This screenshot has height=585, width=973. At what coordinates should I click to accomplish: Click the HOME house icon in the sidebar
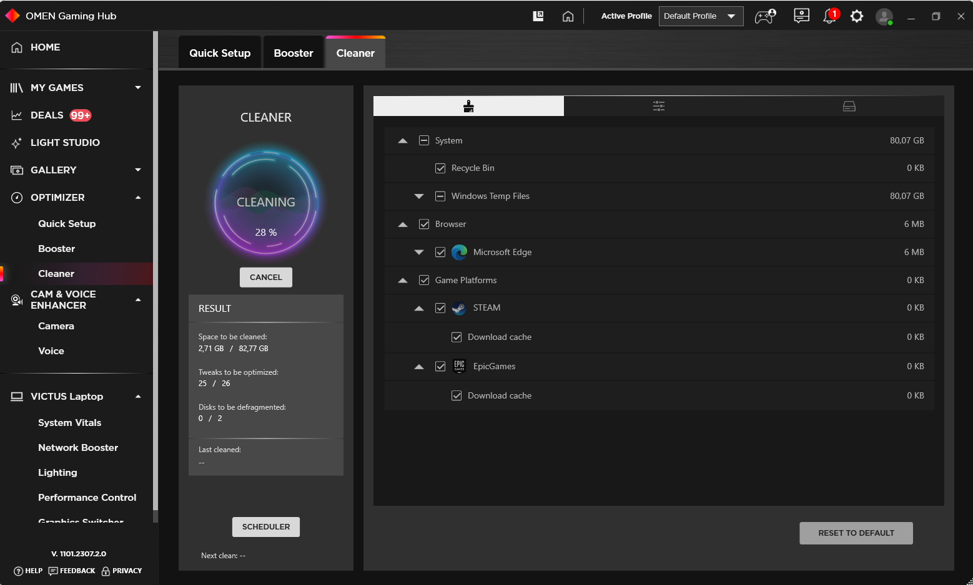coord(17,47)
